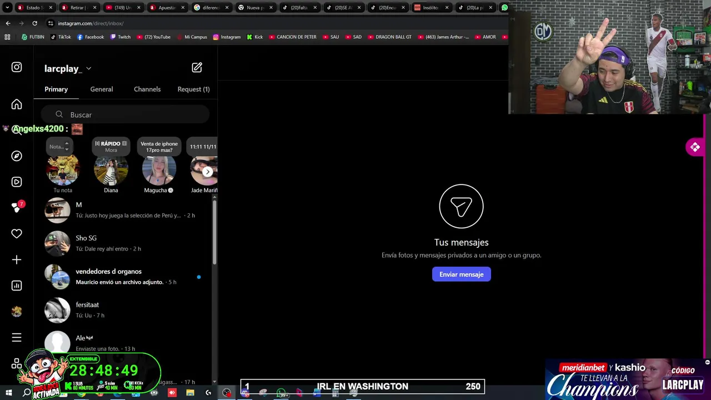
Task: Open Messages icon with 7 badge
Action: tap(17, 207)
